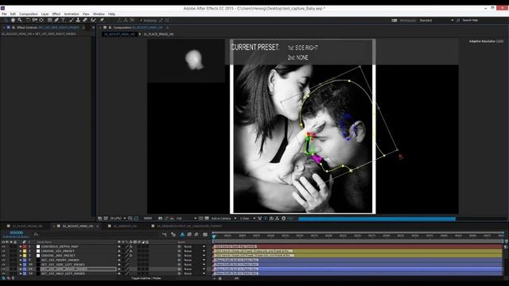Hide the CHOOSE_2ND_PRESET layer
509x286 pixels.
pyautogui.click(x=3, y=256)
